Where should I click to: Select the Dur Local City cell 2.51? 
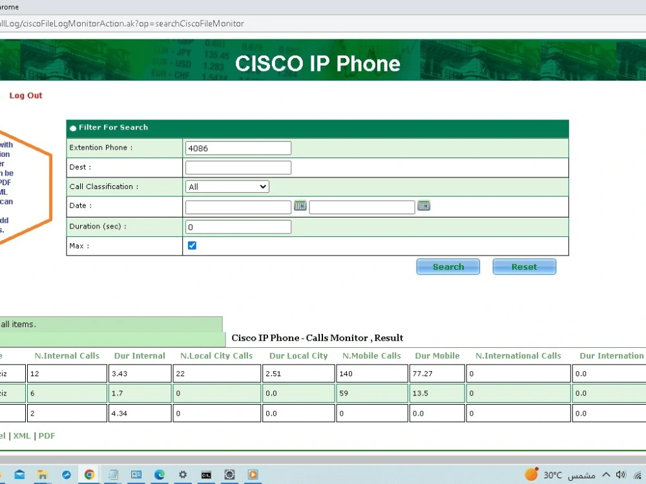coord(298,373)
